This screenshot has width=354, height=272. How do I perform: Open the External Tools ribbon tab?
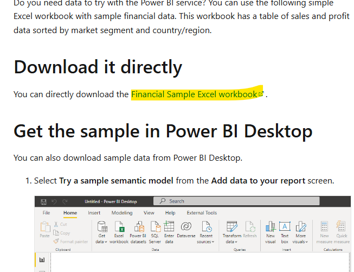(x=202, y=213)
